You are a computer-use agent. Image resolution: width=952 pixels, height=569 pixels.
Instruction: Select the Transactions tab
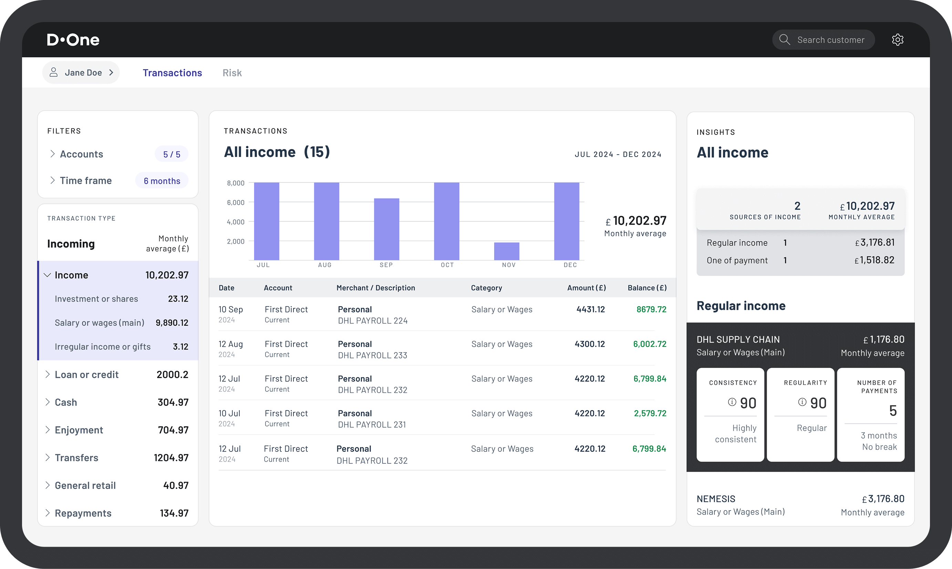click(x=172, y=73)
